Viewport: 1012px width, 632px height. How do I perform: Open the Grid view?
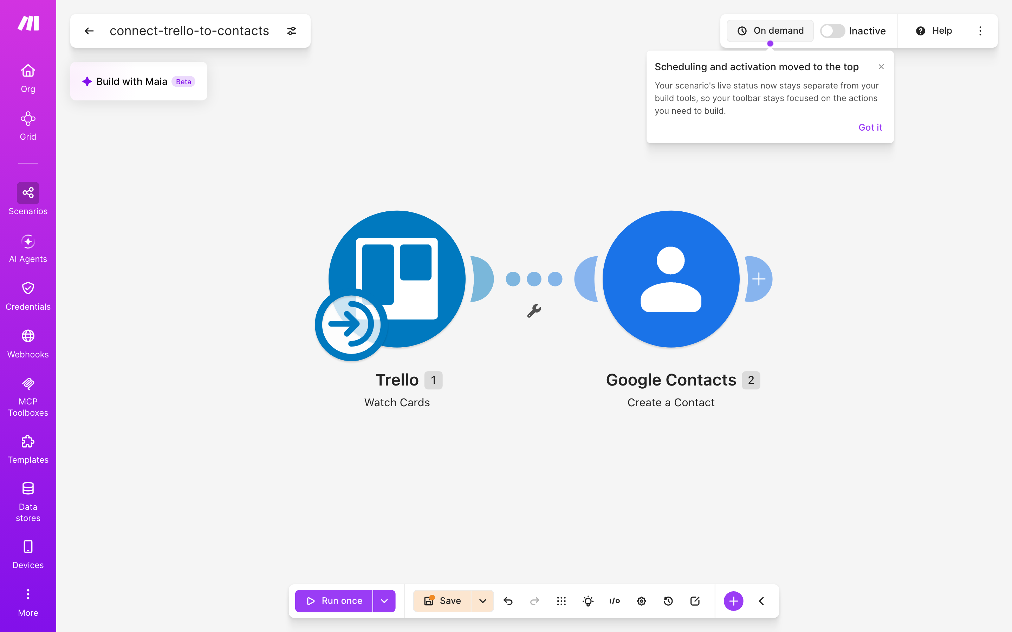(x=28, y=126)
